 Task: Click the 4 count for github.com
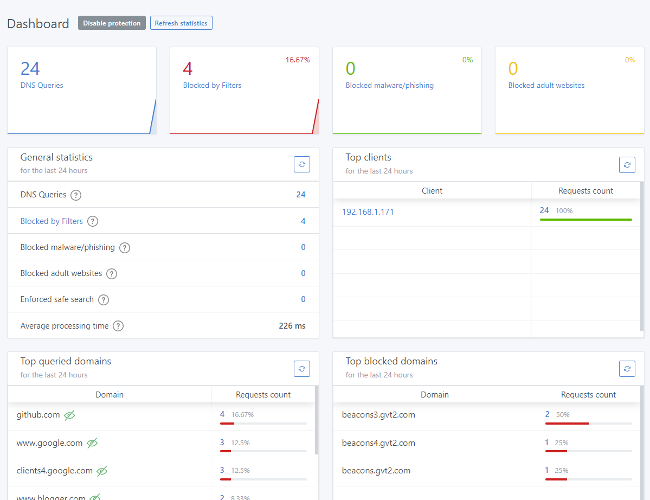(222, 415)
